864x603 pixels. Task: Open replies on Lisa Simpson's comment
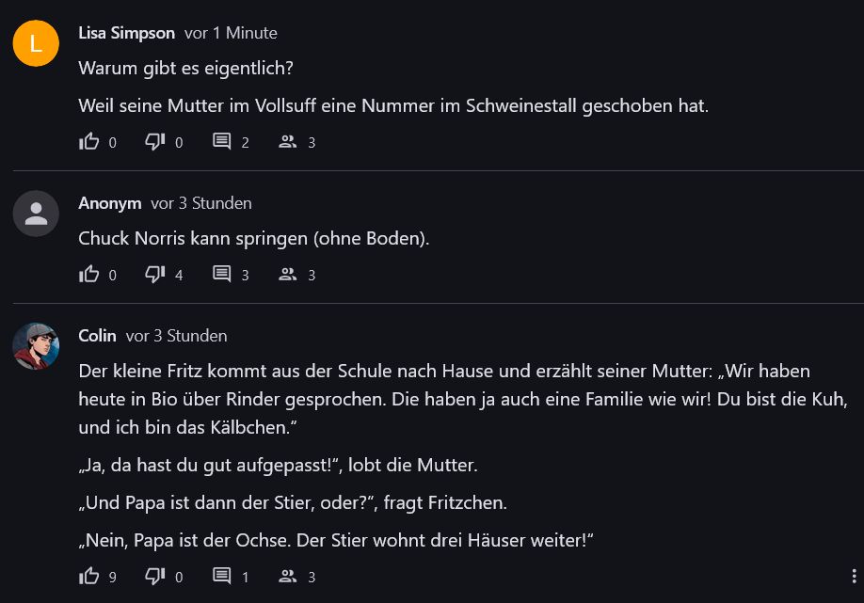coord(222,142)
